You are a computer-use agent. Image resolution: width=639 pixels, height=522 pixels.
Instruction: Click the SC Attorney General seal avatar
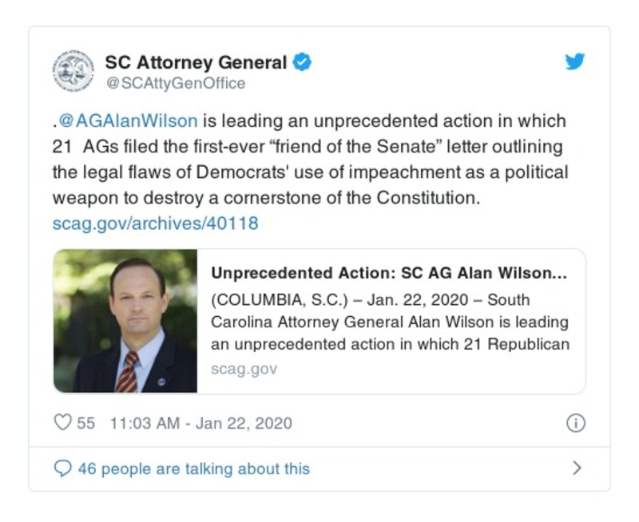(73, 70)
